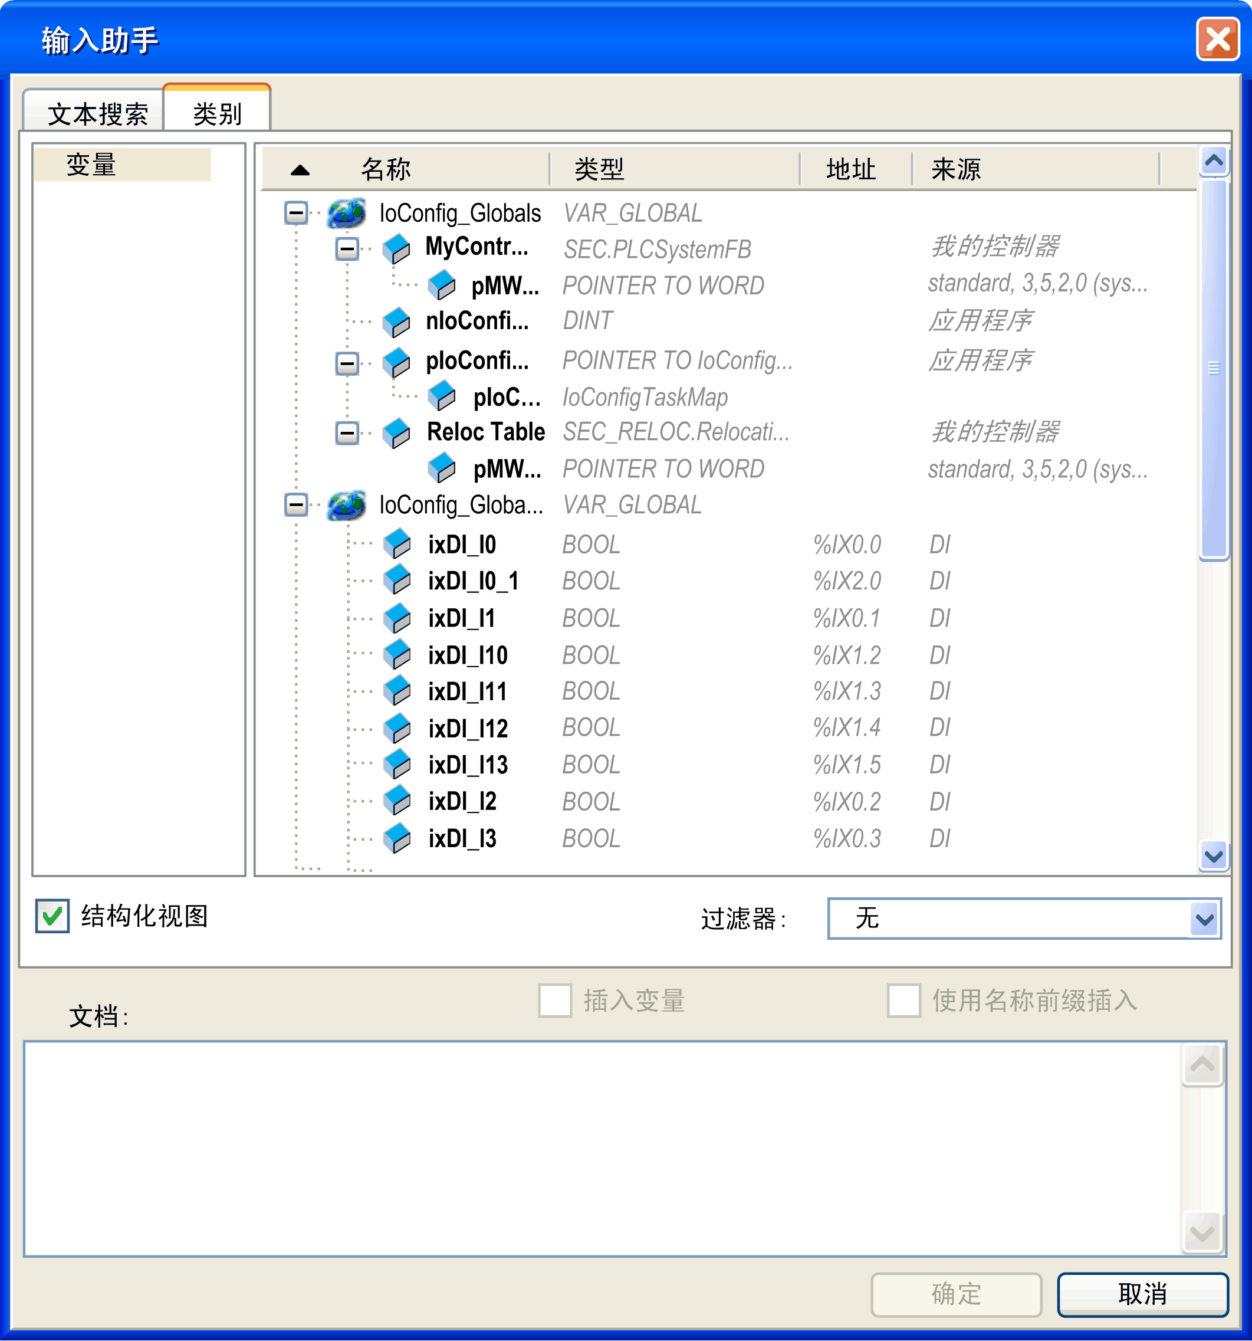Viewport: 1252px width, 1341px height.
Task: Switch to the 文本搜索 tab
Action: pyautogui.click(x=100, y=113)
